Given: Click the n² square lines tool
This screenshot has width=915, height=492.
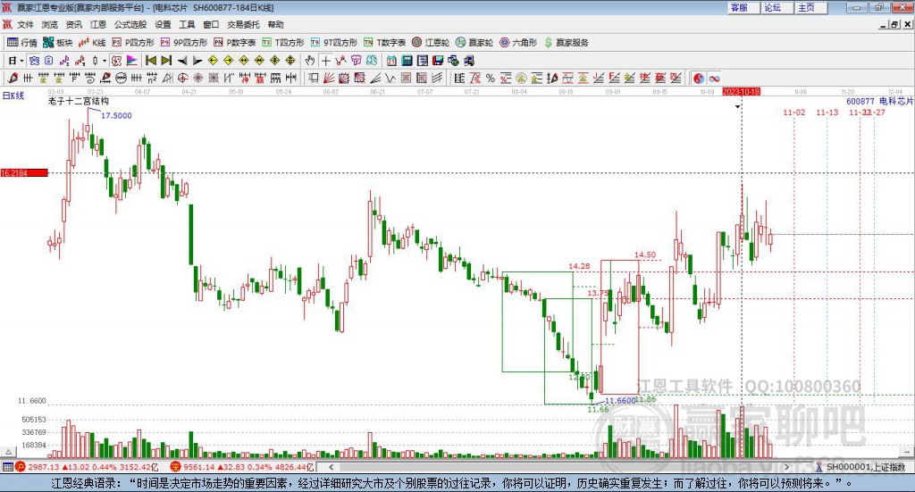Looking at the screenshot, I should (152, 78).
